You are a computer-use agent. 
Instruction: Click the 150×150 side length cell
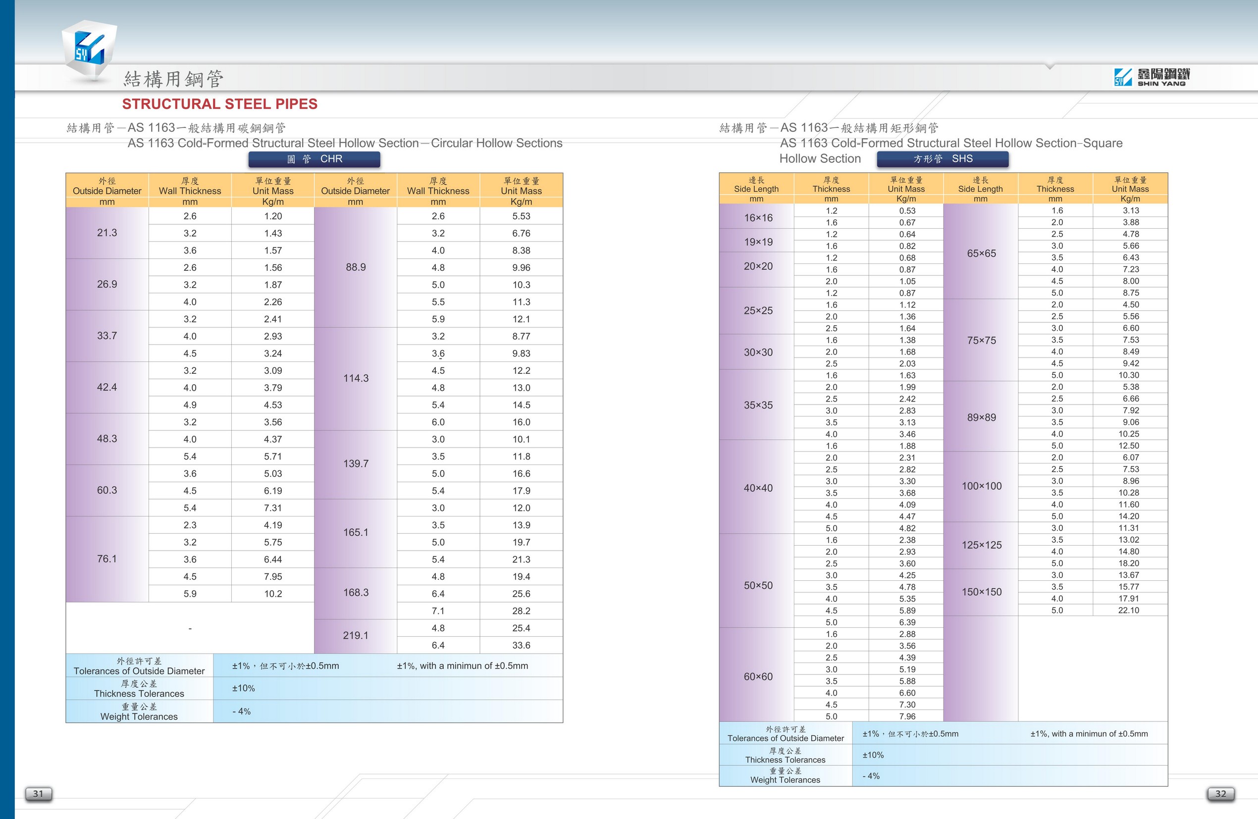[x=981, y=592]
